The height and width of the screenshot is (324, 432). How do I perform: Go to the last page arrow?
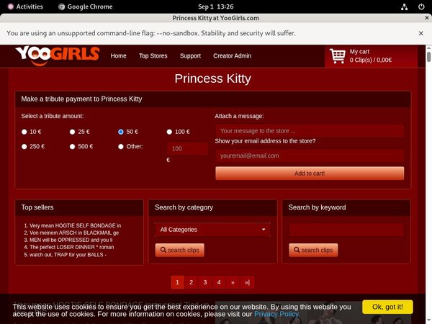pyautogui.click(x=247, y=282)
